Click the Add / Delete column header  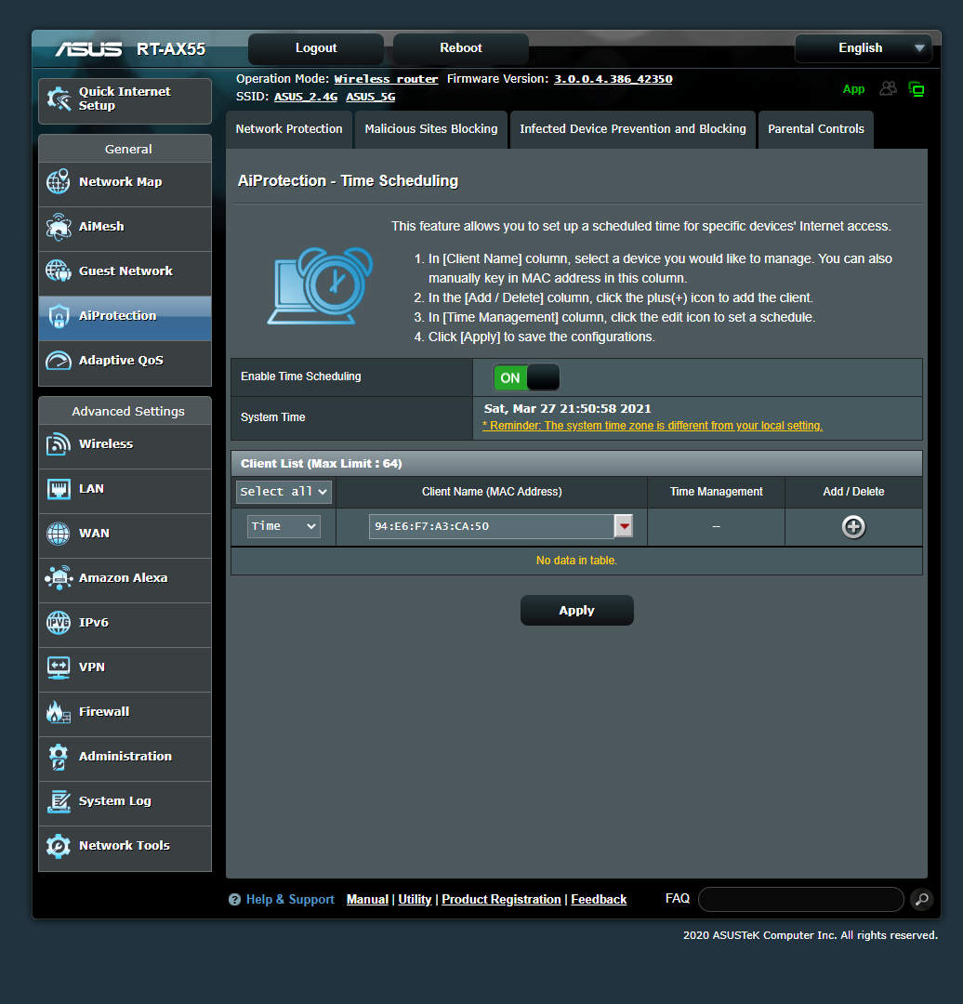(853, 492)
